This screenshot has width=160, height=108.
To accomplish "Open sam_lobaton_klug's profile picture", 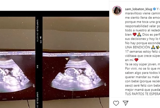I will [x=117, y=11].
